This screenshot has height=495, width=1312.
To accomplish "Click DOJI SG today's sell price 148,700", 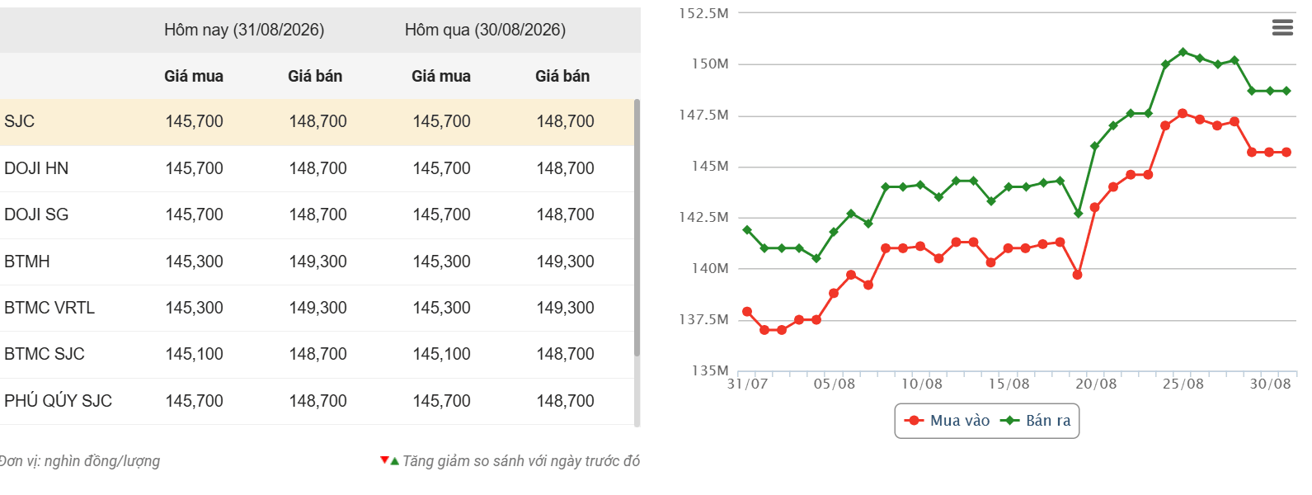I will pyautogui.click(x=318, y=214).
